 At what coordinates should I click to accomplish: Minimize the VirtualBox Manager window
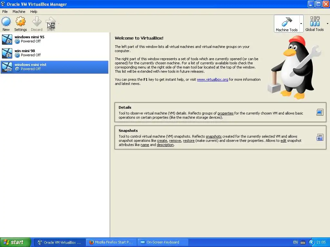[311, 4]
